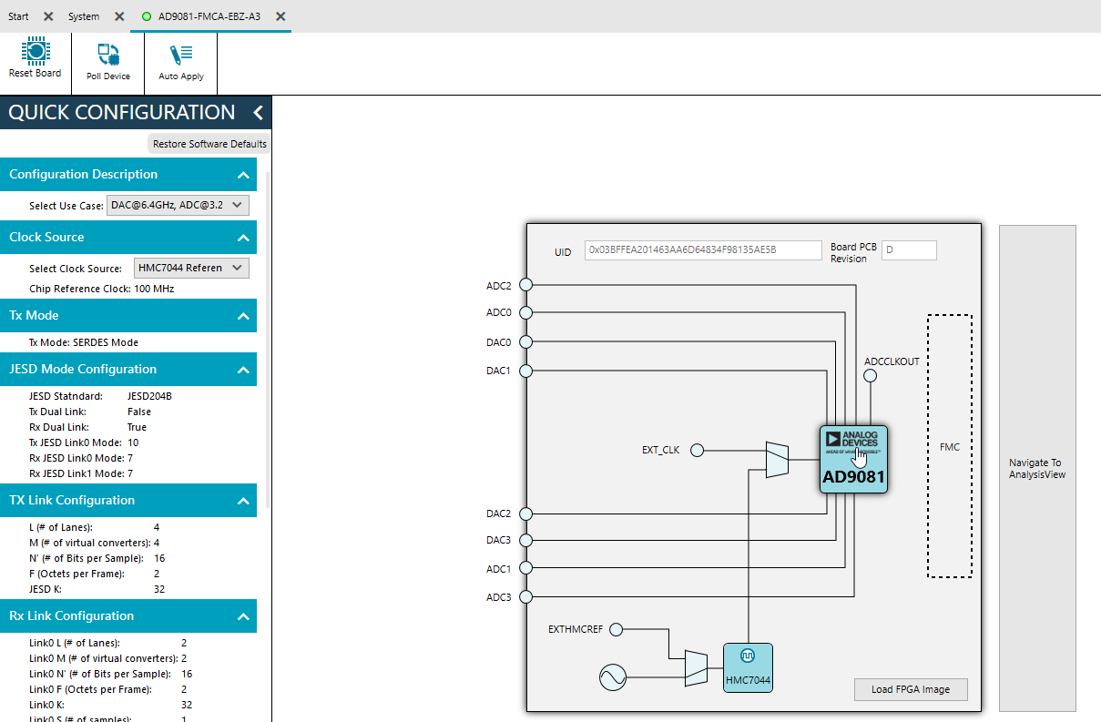Switch to the Start tab
This screenshot has height=722, width=1101.
[x=18, y=16]
